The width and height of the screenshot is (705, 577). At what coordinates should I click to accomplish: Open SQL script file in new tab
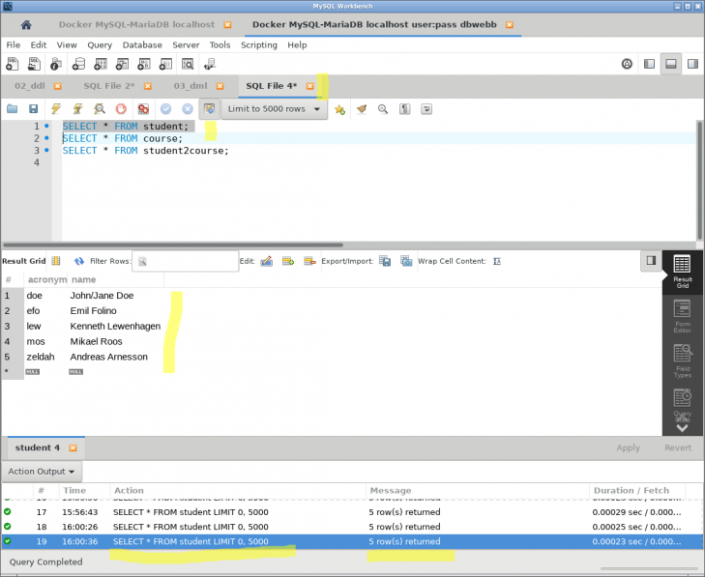pyautogui.click(x=34, y=64)
